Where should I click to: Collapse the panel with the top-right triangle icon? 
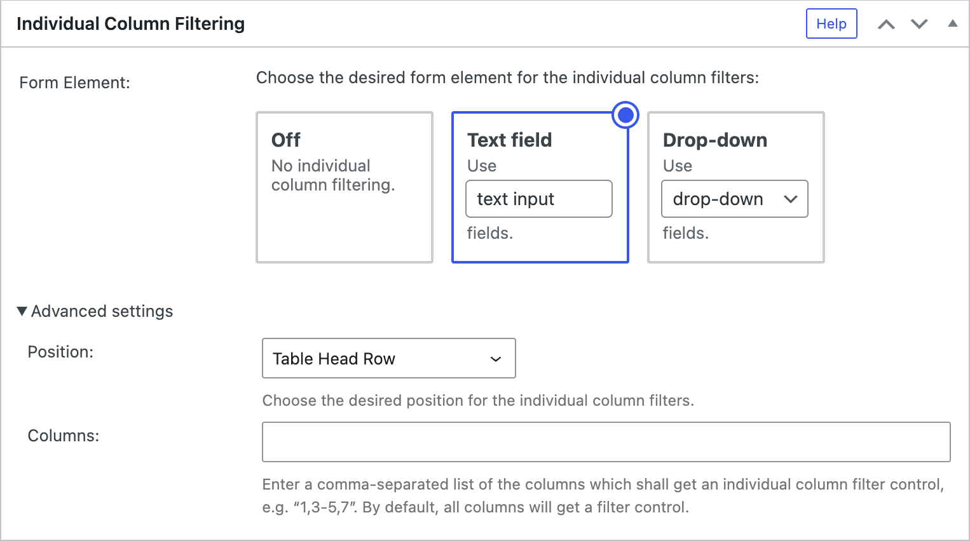point(952,23)
